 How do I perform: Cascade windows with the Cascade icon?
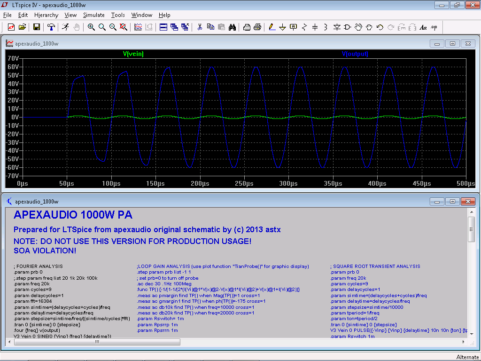pos(174,27)
